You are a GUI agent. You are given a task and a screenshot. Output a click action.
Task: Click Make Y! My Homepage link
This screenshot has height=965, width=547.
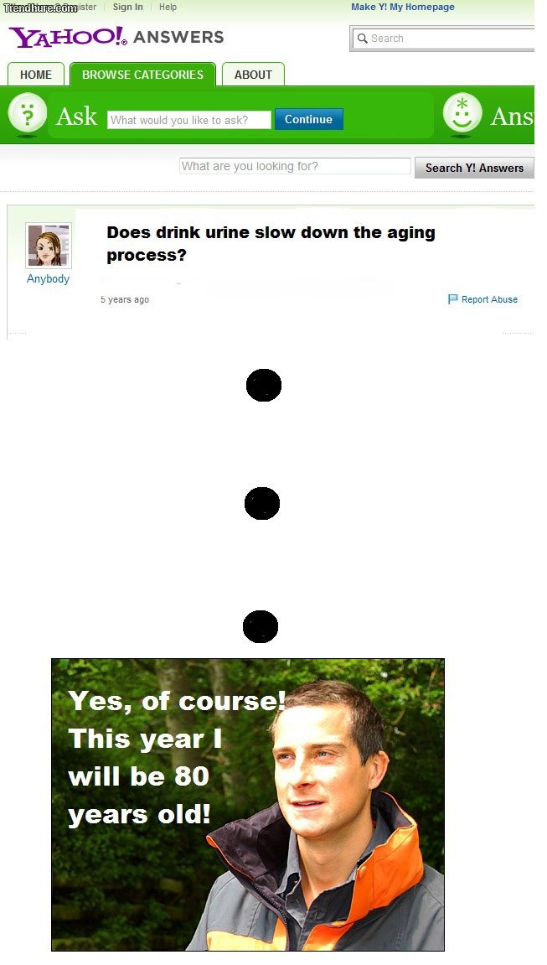click(x=403, y=7)
